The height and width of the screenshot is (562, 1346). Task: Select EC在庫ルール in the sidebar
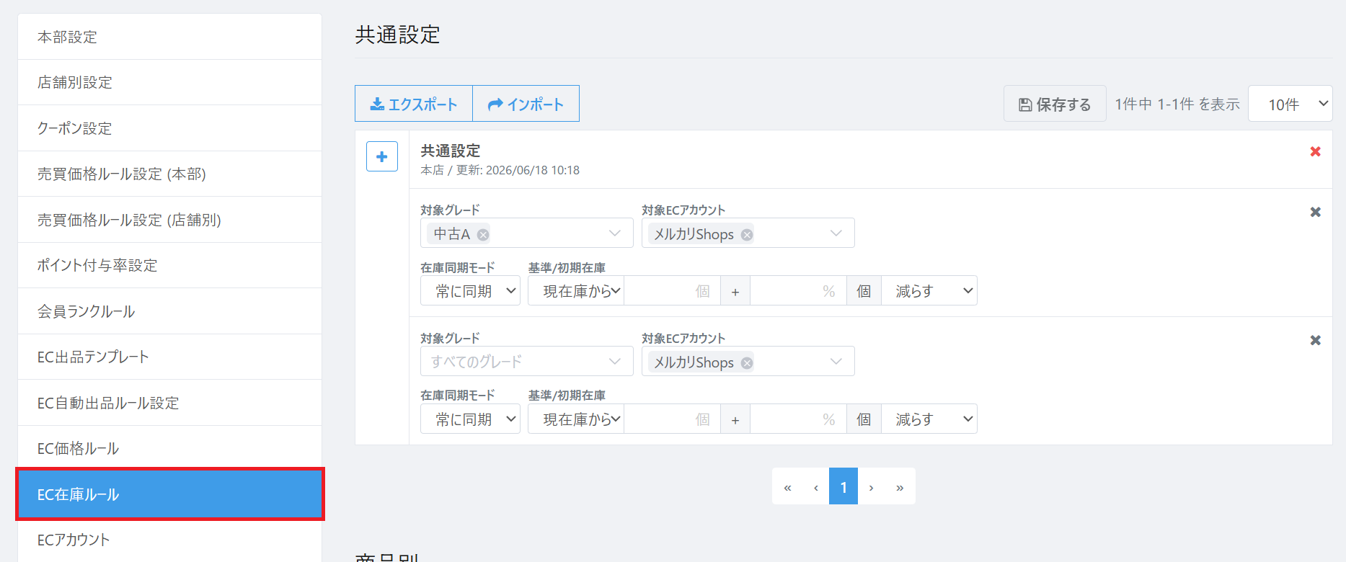[x=169, y=494]
